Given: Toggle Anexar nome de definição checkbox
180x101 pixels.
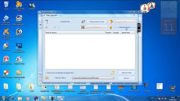Looking at the screenshot, I should coord(46,73).
